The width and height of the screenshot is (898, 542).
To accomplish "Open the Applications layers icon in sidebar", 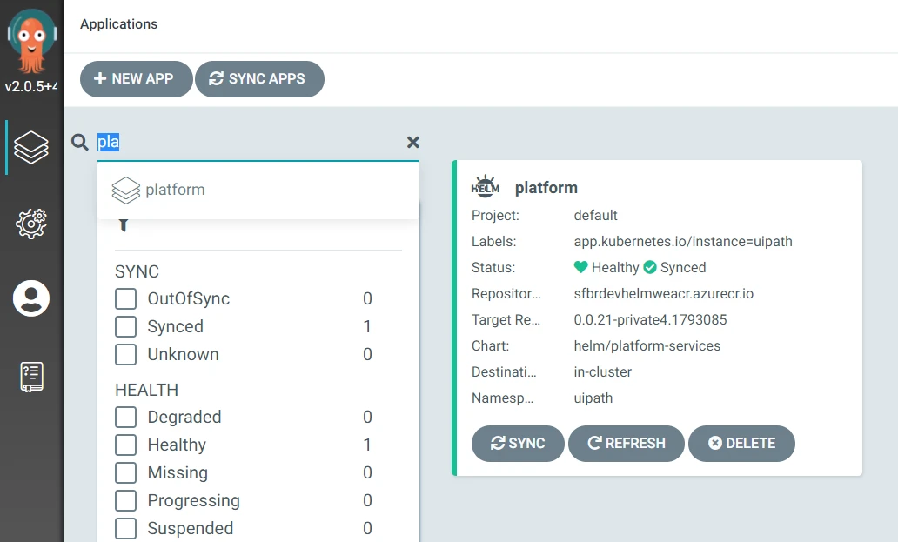I will (31, 147).
